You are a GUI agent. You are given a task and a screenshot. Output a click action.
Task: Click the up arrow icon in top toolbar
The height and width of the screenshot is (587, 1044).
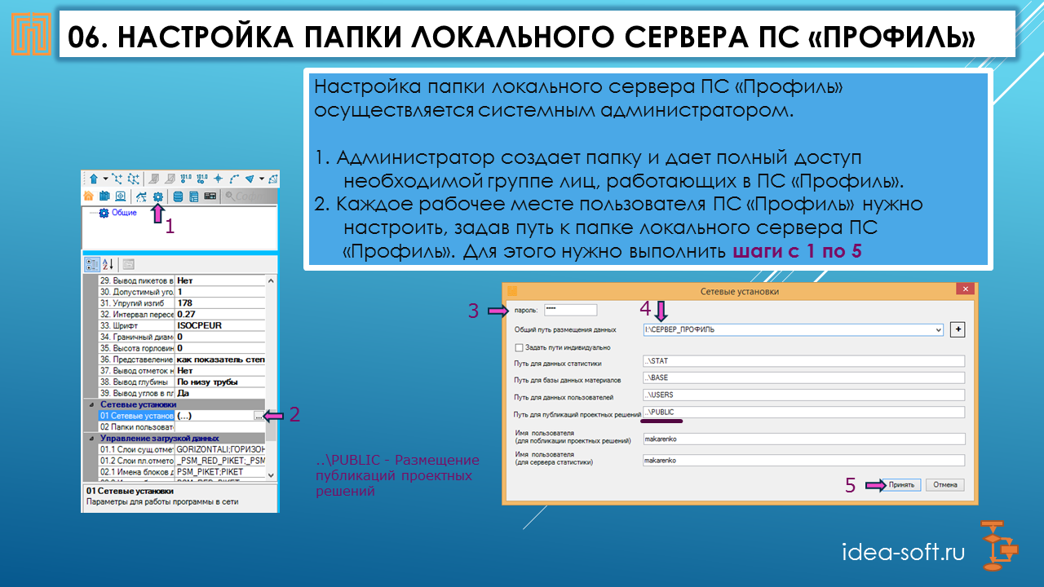click(94, 179)
